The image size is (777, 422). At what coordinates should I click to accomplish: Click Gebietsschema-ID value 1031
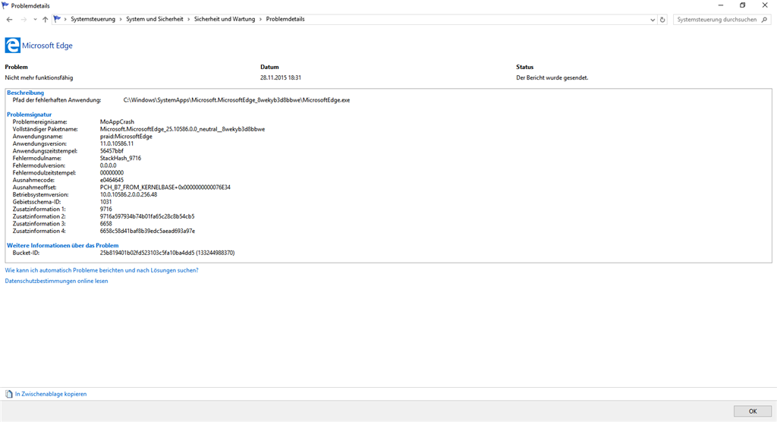[x=106, y=202]
